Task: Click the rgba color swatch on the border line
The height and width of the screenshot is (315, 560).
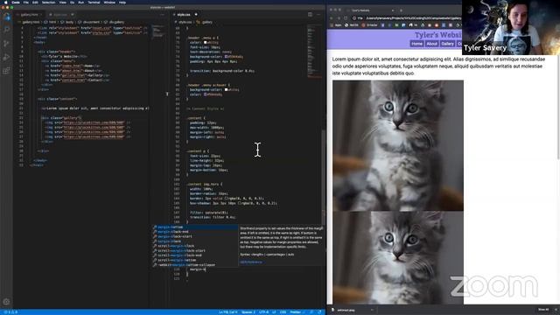Action: 226,199
